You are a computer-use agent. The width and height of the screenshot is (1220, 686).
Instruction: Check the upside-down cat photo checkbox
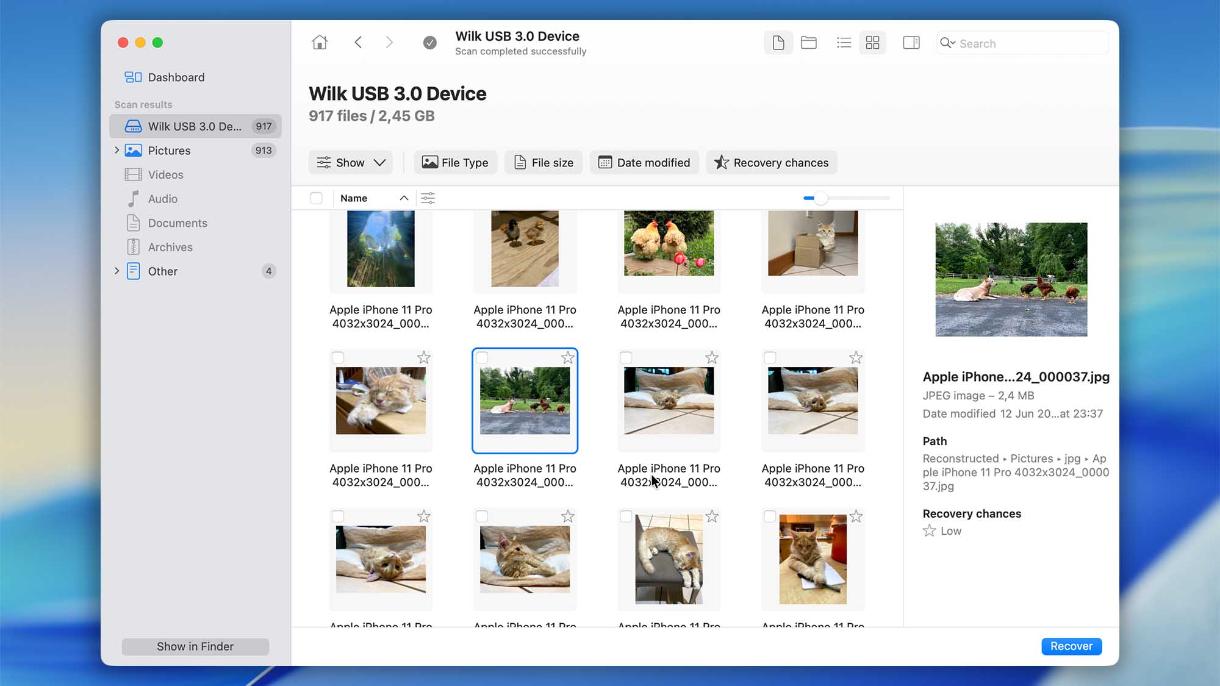point(338,516)
